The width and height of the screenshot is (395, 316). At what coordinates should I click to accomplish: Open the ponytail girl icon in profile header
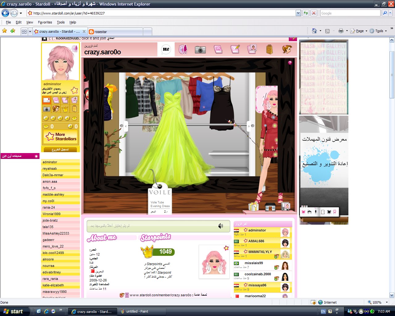pyautogui.click(x=287, y=49)
